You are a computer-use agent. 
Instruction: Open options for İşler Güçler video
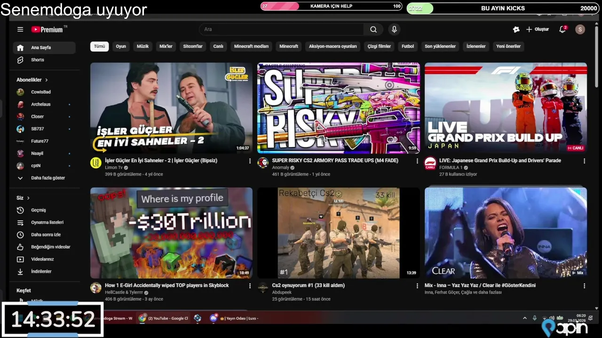pyautogui.click(x=250, y=161)
